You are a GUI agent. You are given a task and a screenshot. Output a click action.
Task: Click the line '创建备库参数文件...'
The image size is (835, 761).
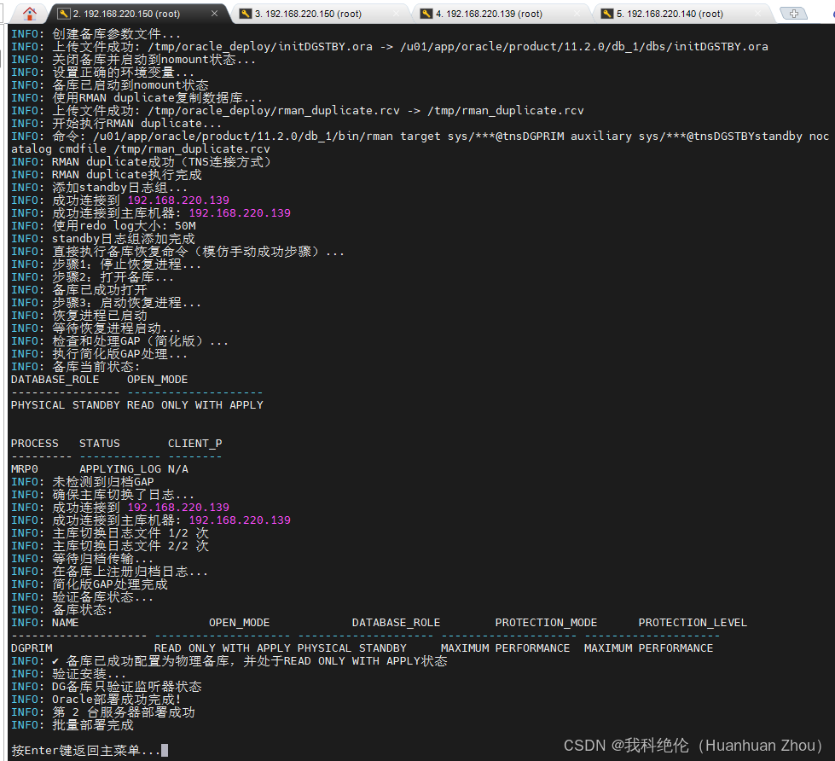pyautogui.click(x=96, y=34)
